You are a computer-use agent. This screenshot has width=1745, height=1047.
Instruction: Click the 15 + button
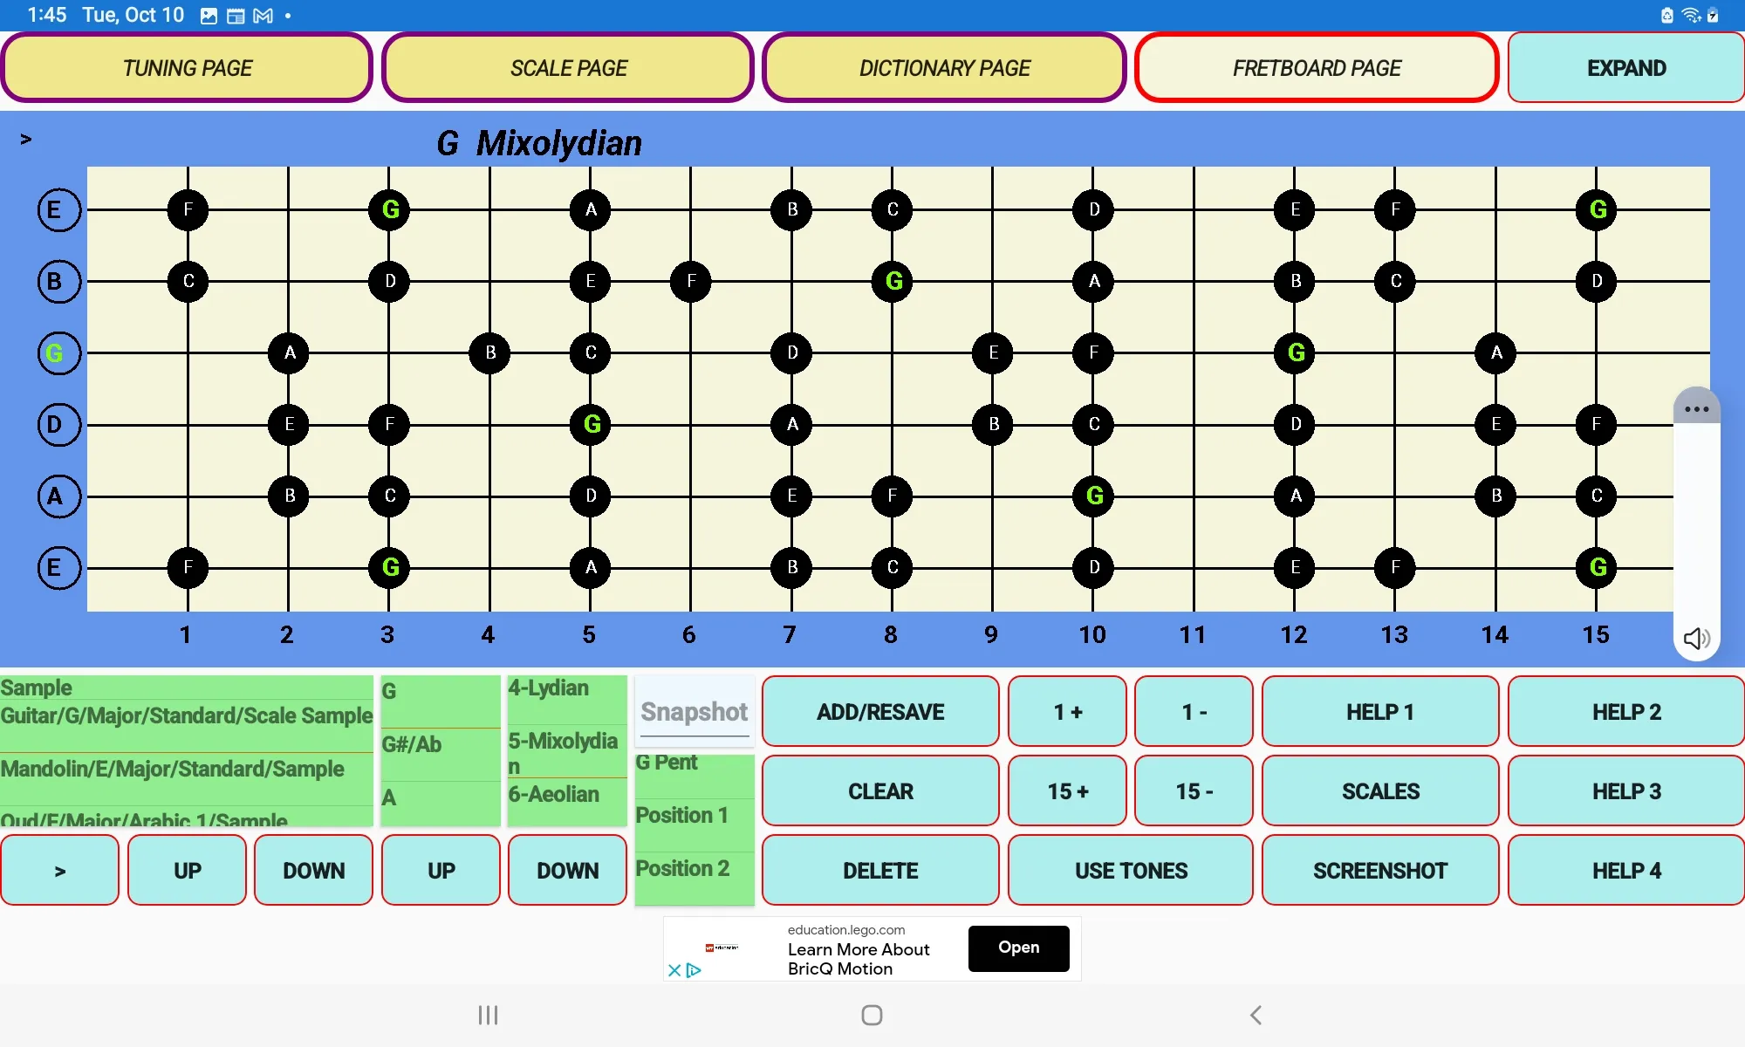pyautogui.click(x=1067, y=791)
